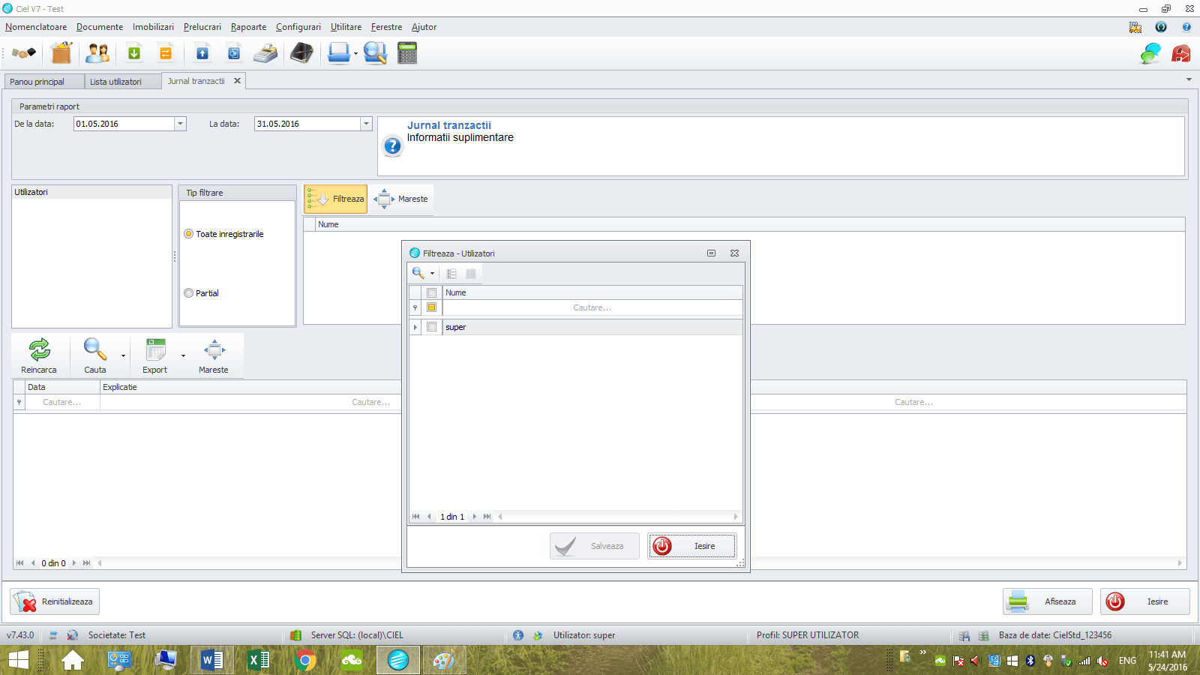
Task: Click the handshake icon in the toolbar
Action: click(23, 53)
